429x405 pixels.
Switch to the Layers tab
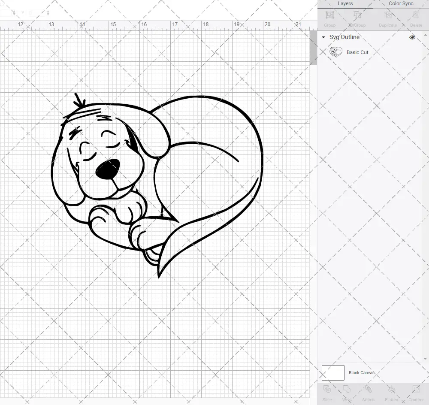point(345,3)
